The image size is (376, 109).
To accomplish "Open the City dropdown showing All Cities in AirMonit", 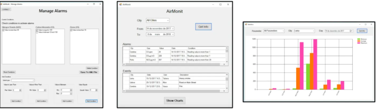I will pos(157,20).
